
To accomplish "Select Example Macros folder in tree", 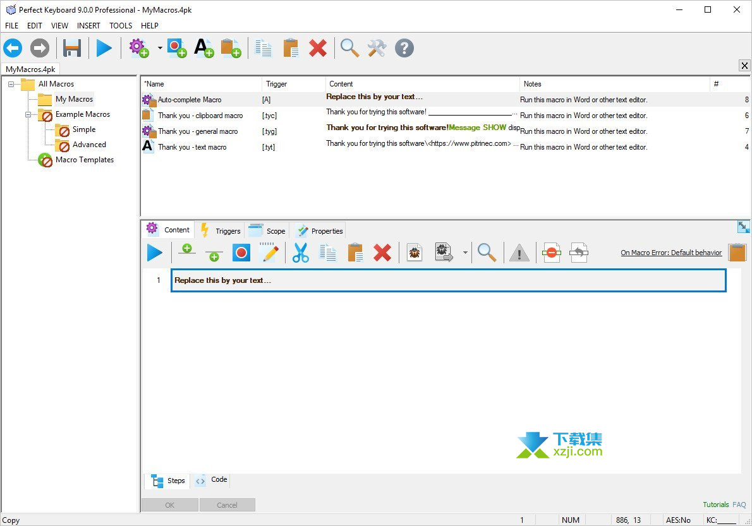I will [83, 114].
